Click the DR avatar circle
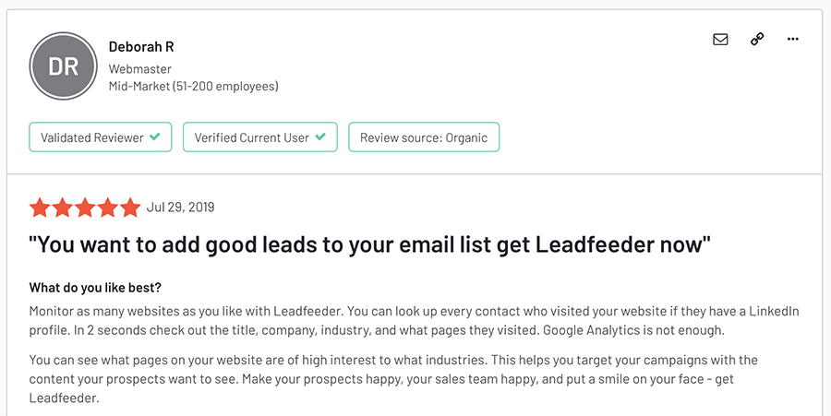The height and width of the screenshot is (416, 831). coord(63,65)
